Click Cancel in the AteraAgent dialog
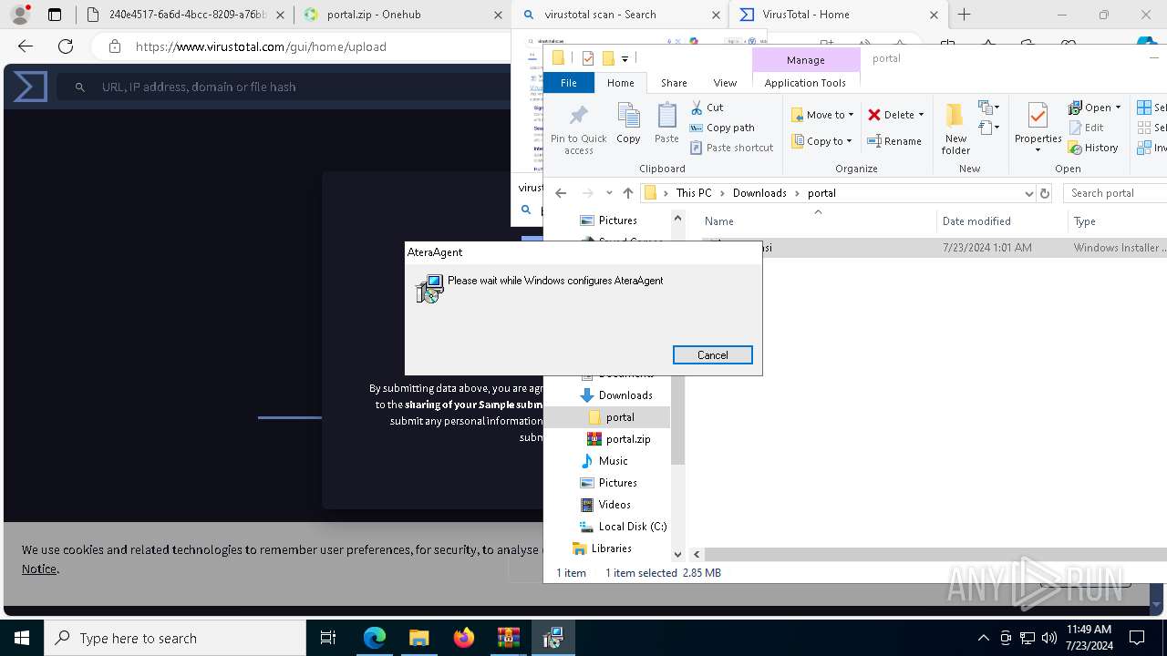This screenshot has width=1167, height=656. pos(712,355)
